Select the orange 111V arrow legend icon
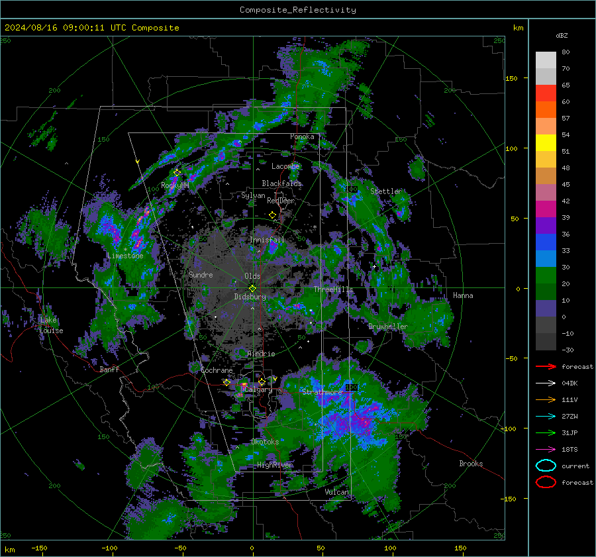This screenshot has height=557, width=596. (x=546, y=399)
